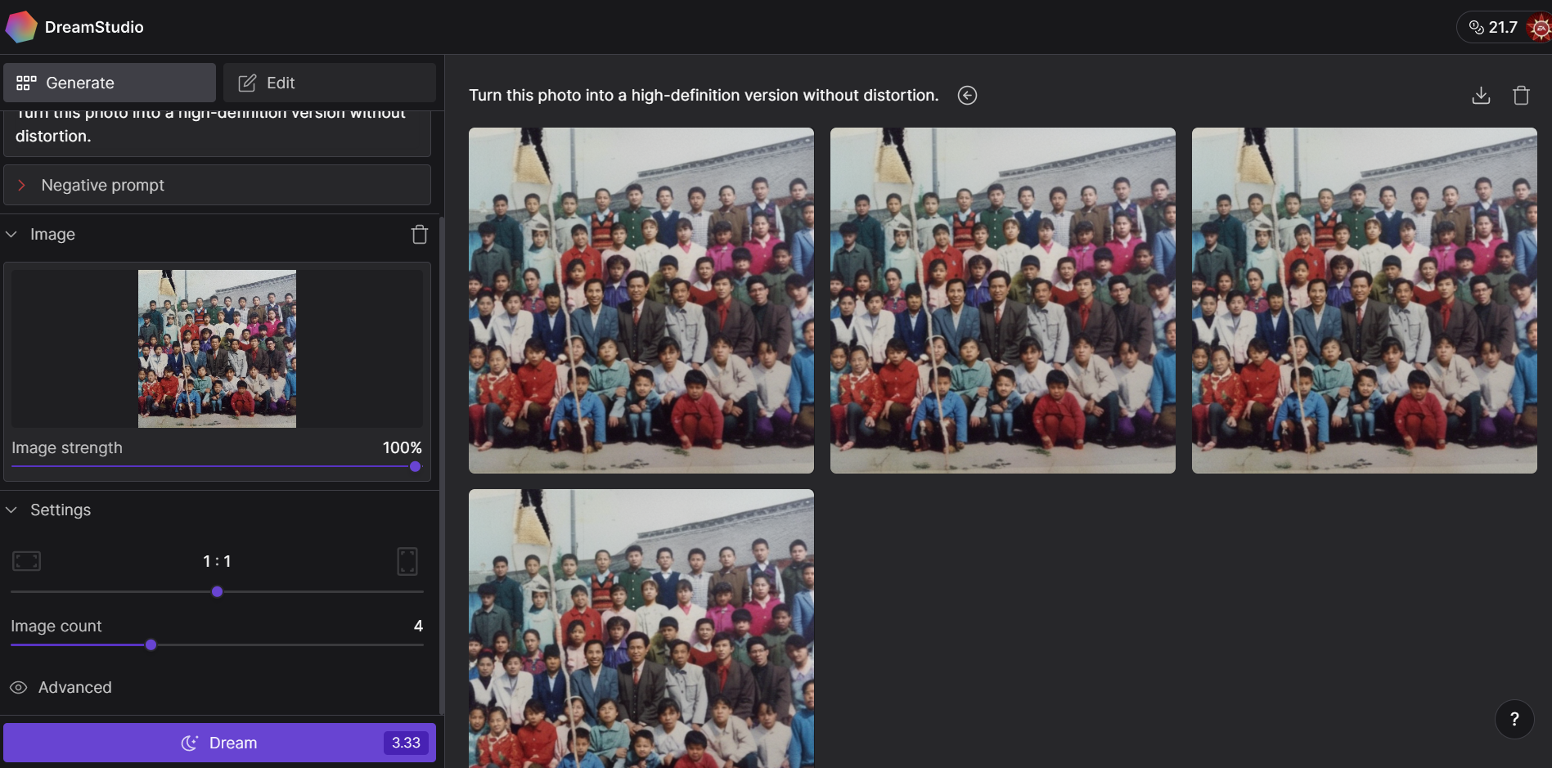Expand the Negative prompt section
Screen dimensions: 1552x768
[217, 185]
